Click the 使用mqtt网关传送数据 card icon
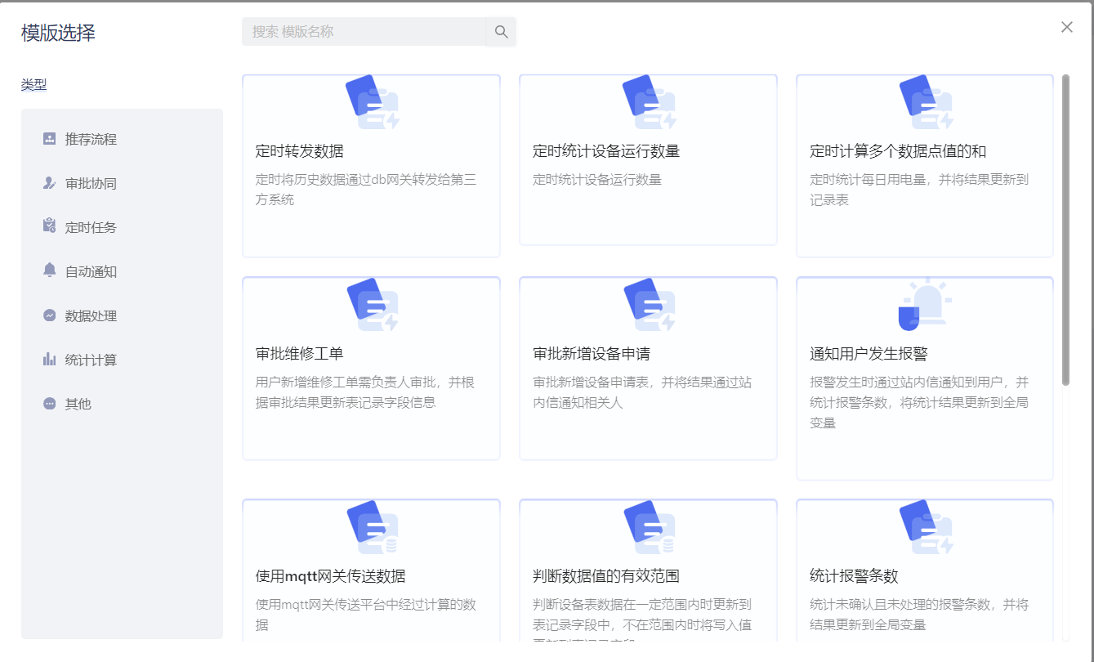The image size is (1094, 662). pos(373,527)
